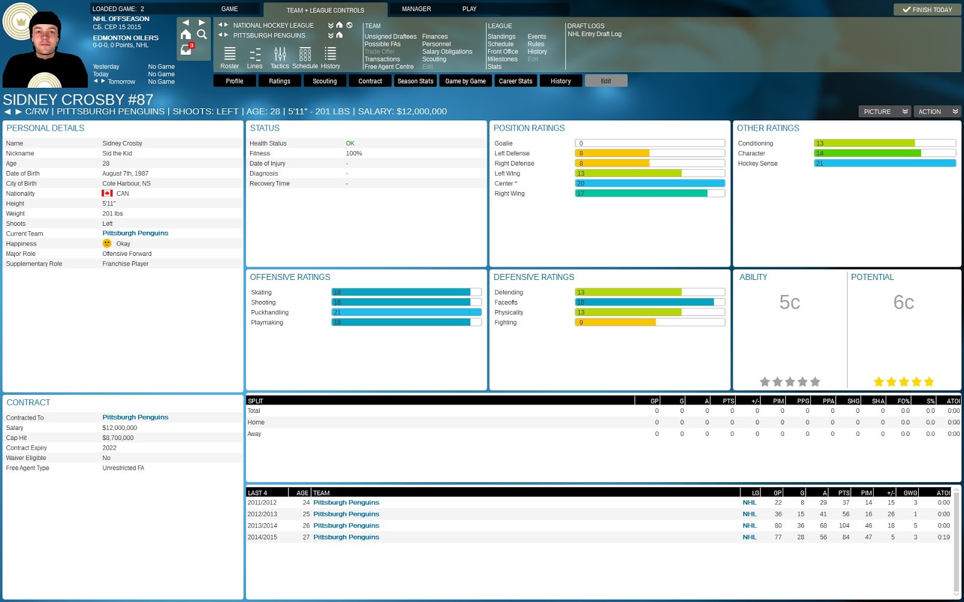The height and width of the screenshot is (602, 964).
Task: Open the Season Stats tab
Action: point(415,81)
